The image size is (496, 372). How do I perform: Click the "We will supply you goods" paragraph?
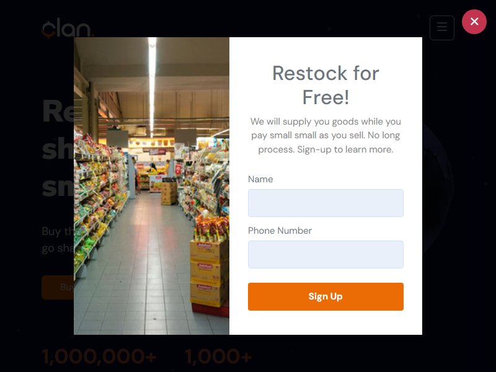click(325, 135)
